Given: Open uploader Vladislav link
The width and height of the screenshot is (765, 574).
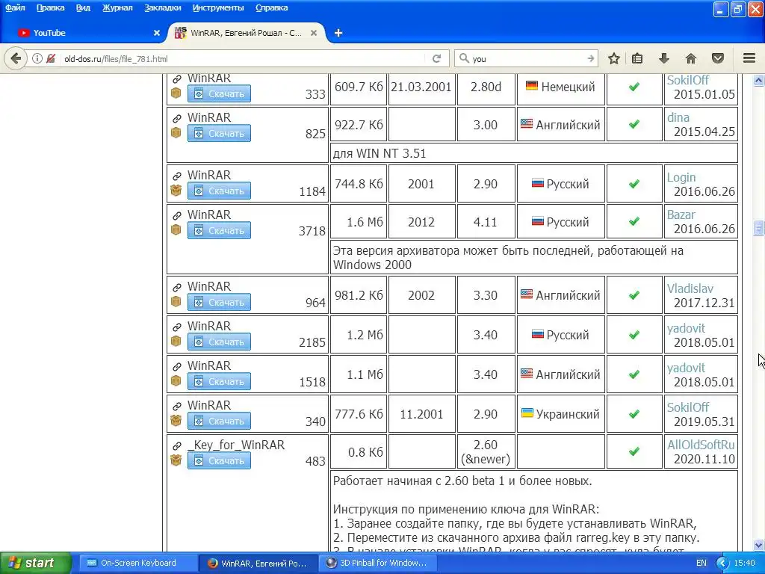Looking at the screenshot, I should coord(690,288).
